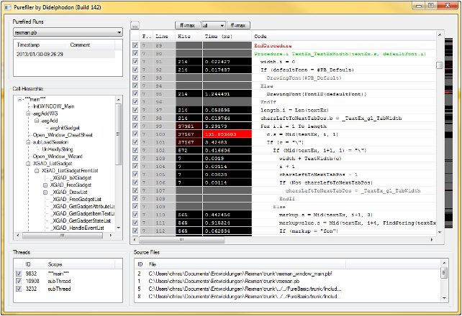Toggle the main thread 9832 checkbox
The width and height of the screenshot is (462, 316).
(x=19, y=274)
